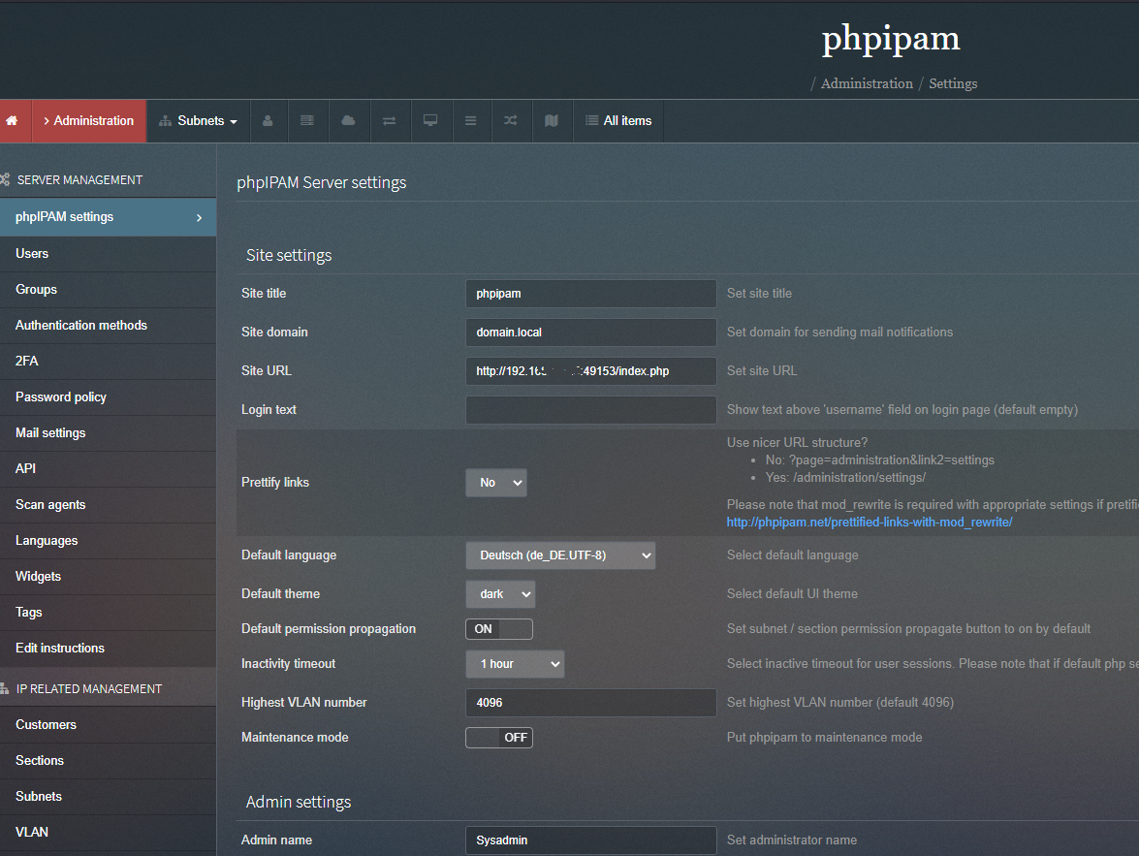Click the 'Admin settings' section heading
This screenshot has width=1139, height=856.
(299, 803)
